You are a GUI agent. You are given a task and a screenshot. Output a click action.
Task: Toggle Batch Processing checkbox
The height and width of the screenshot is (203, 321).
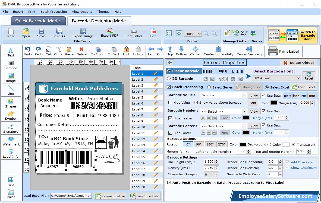coord(169,87)
